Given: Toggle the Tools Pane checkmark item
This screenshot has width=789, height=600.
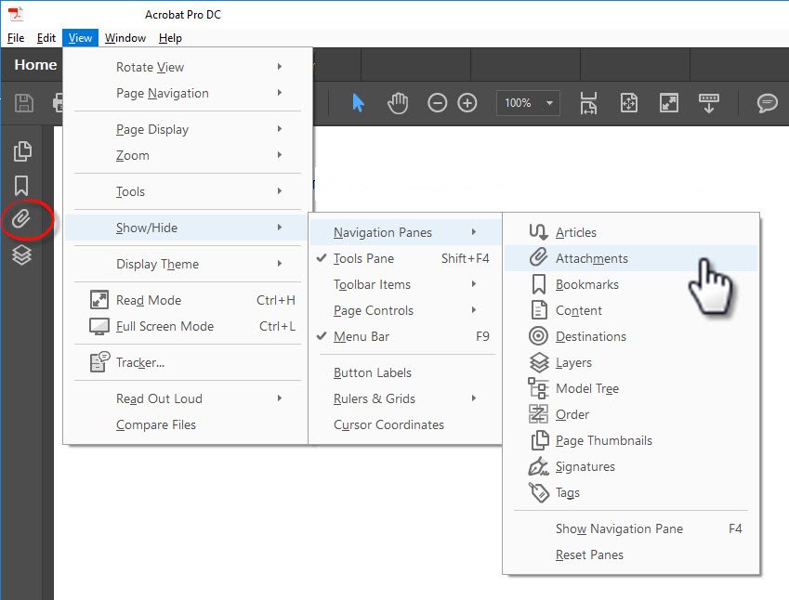Looking at the screenshot, I should coord(363,258).
